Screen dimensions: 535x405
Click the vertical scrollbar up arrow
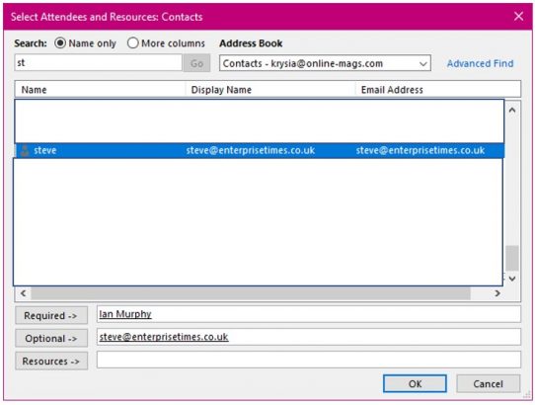pos(512,111)
